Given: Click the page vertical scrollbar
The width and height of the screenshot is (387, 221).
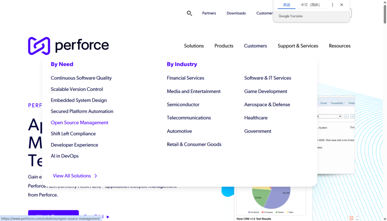Looking at the screenshot, I should [x=384, y=113].
